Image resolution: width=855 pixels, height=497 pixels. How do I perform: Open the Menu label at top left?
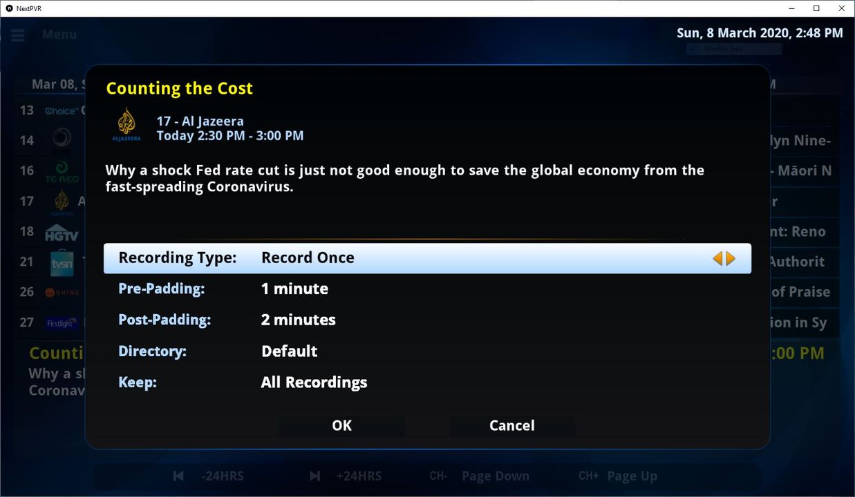pyautogui.click(x=59, y=35)
